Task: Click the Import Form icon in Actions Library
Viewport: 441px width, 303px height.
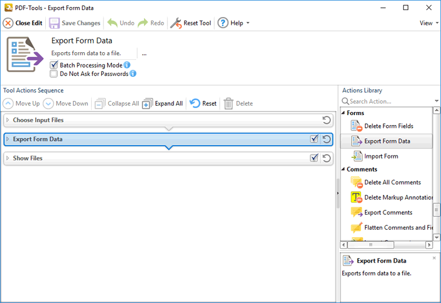Action: click(357, 156)
